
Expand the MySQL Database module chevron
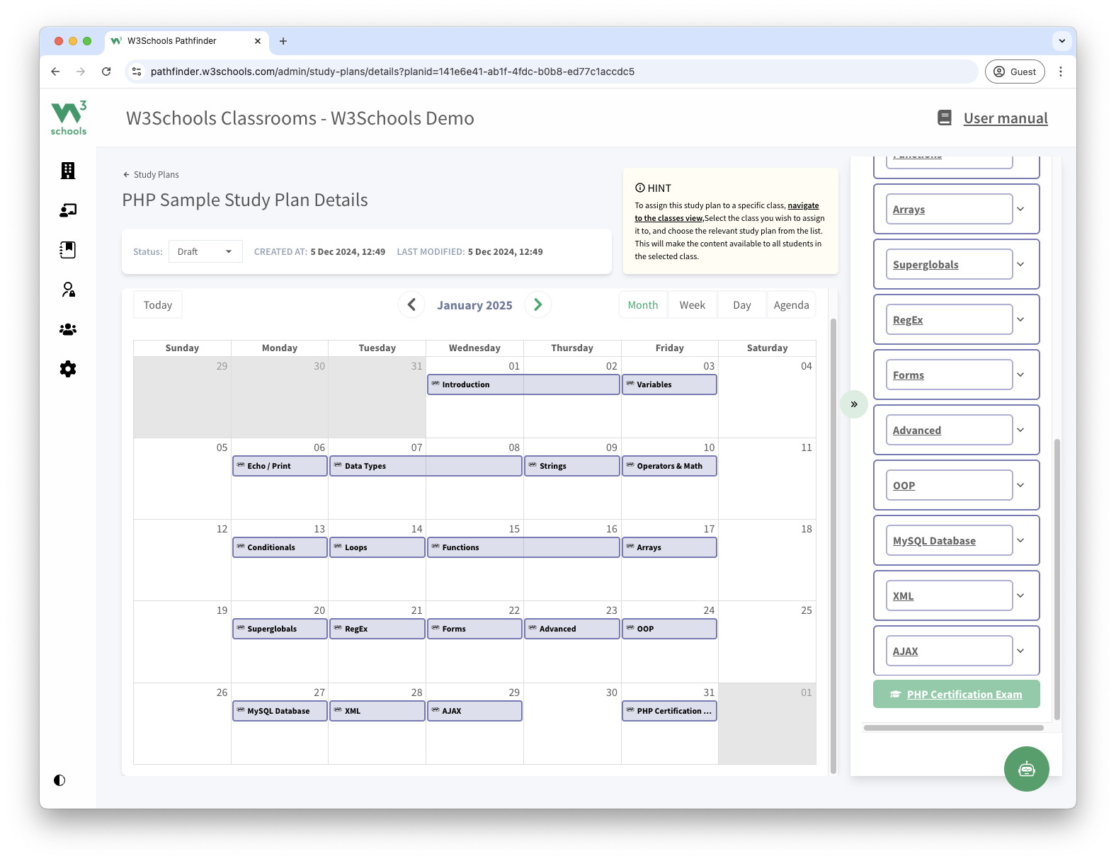[1020, 541]
